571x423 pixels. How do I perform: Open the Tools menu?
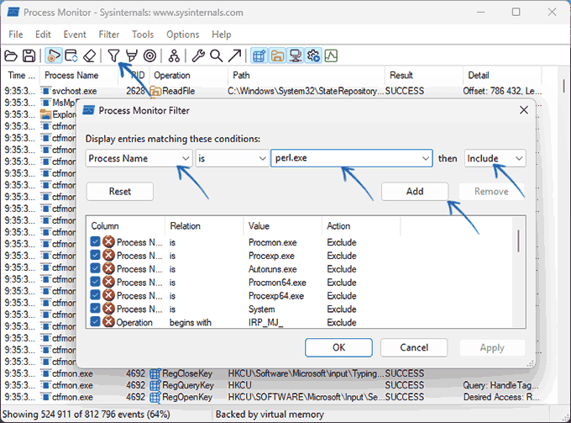tap(143, 34)
